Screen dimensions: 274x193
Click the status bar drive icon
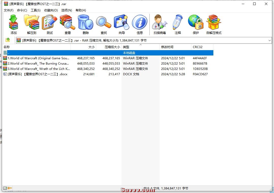[5, 188]
